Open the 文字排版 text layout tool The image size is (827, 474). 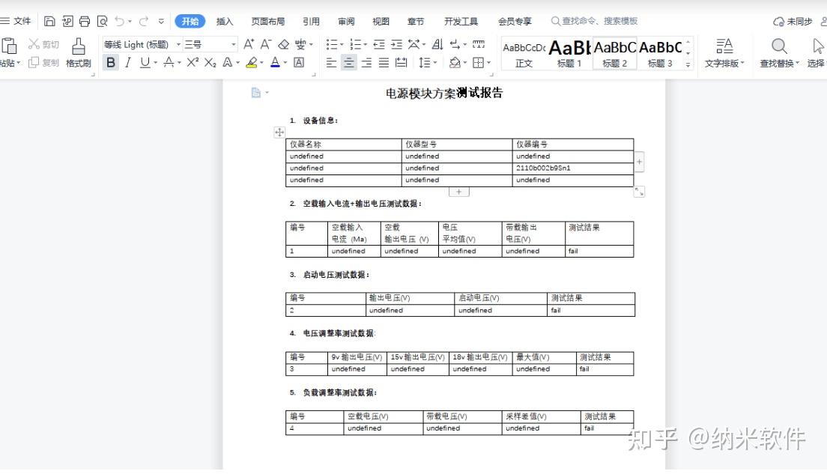coord(724,52)
